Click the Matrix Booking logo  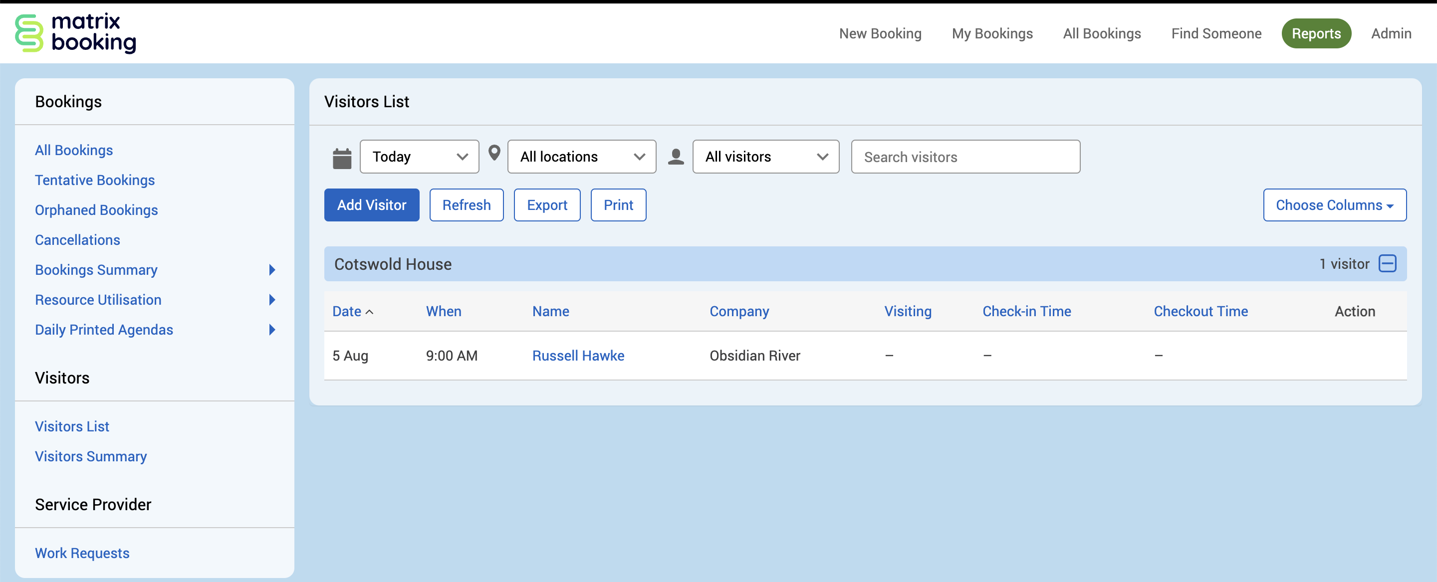75,33
